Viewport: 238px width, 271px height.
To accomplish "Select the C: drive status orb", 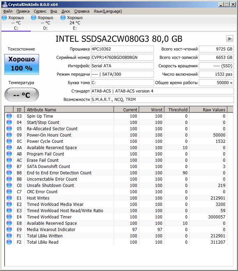I will pyautogui.click(x=4, y=18).
